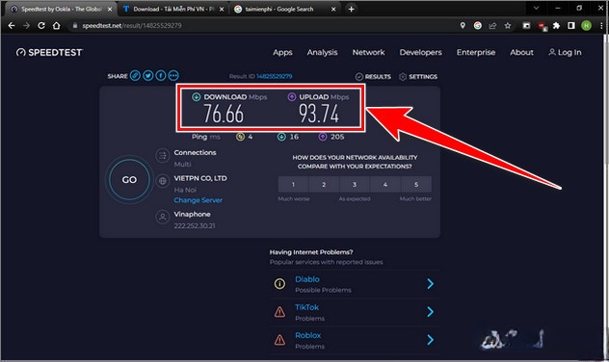Click the Vinaphone provider name
This screenshot has height=362, width=609.
tap(192, 214)
